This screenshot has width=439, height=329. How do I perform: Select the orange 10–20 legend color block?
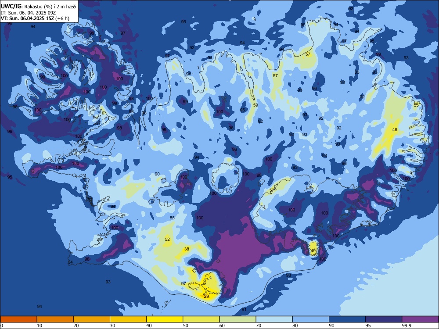[x=55, y=319]
